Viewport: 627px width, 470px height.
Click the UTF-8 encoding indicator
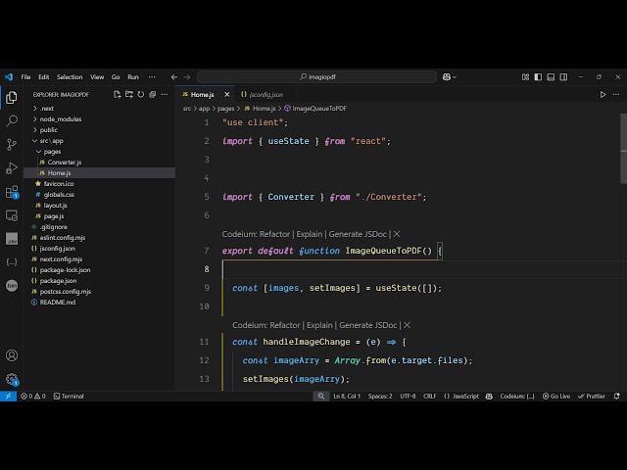(x=408, y=396)
